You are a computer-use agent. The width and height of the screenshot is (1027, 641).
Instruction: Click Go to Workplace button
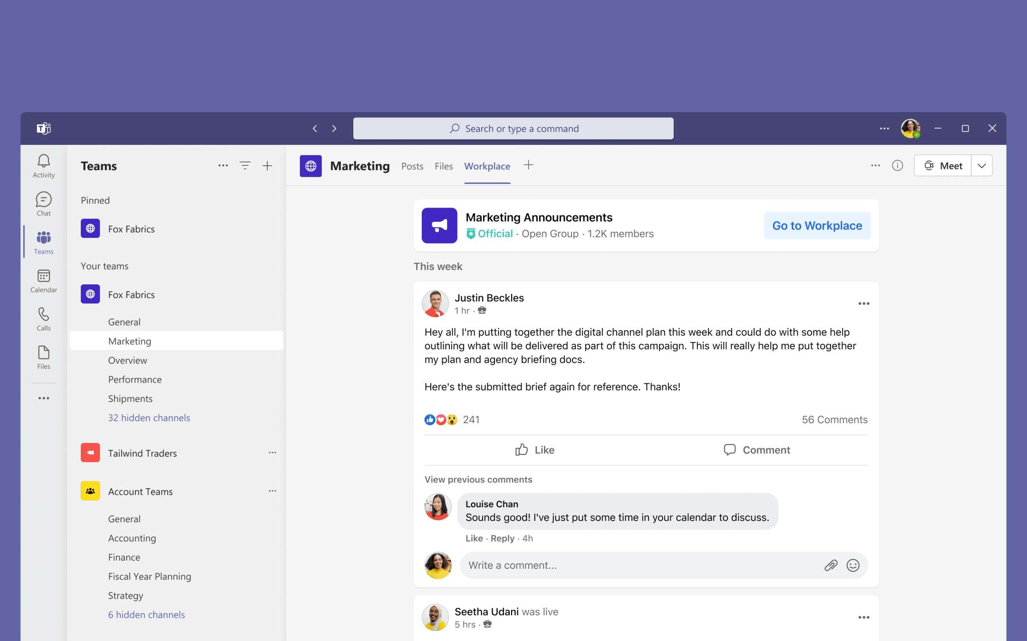coord(817,226)
